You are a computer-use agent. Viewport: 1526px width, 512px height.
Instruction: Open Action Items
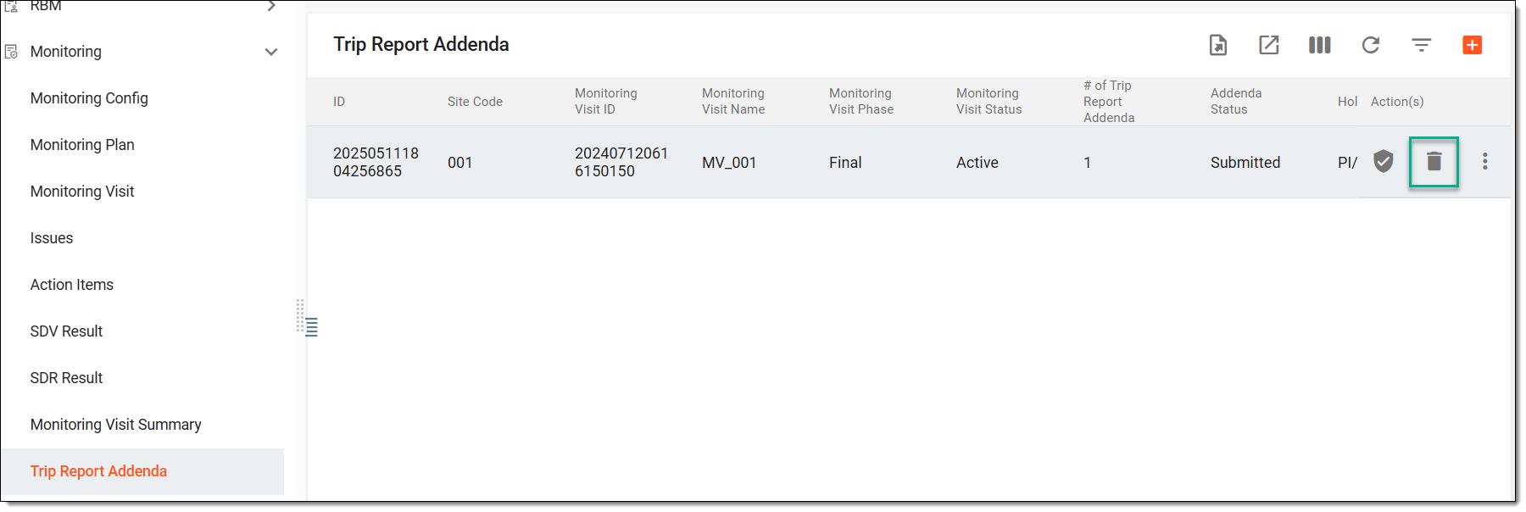[x=72, y=285]
